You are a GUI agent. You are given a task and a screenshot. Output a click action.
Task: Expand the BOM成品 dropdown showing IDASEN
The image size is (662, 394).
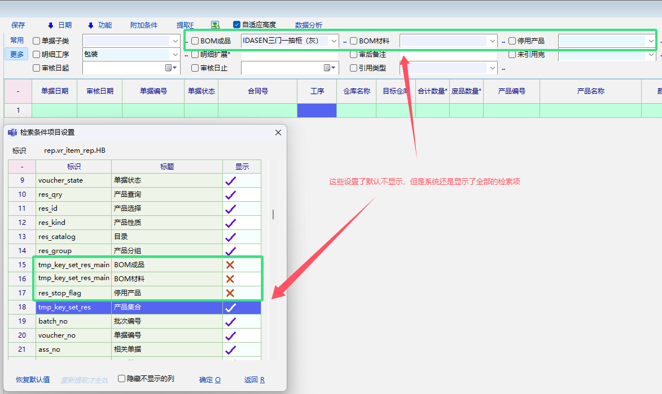point(334,41)
